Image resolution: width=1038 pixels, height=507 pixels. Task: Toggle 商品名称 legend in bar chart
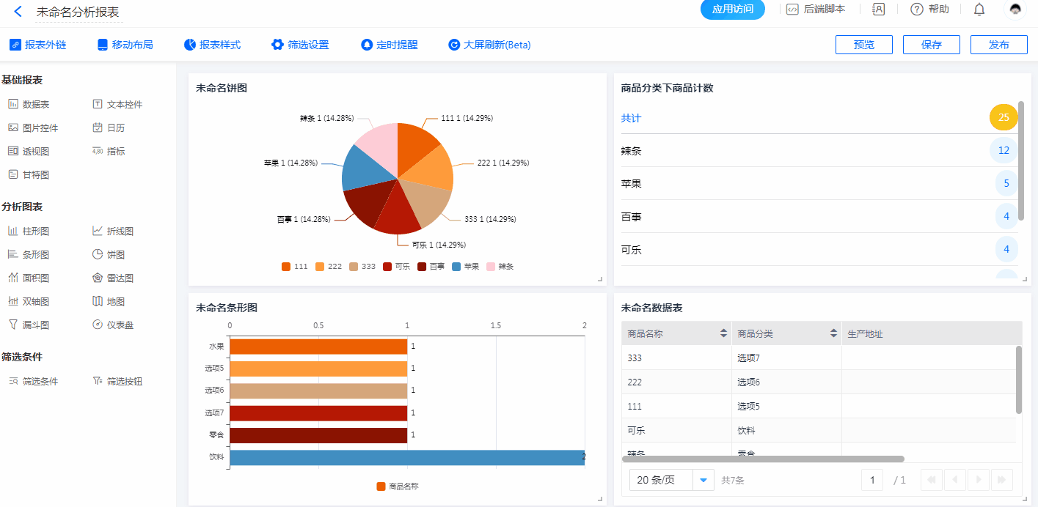[397, 486]
